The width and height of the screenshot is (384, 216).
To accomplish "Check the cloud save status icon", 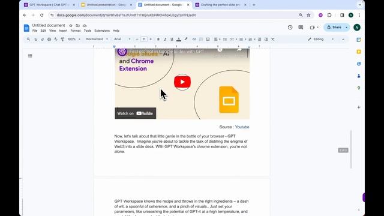I will pyautogui.click(x=85, y=25).
